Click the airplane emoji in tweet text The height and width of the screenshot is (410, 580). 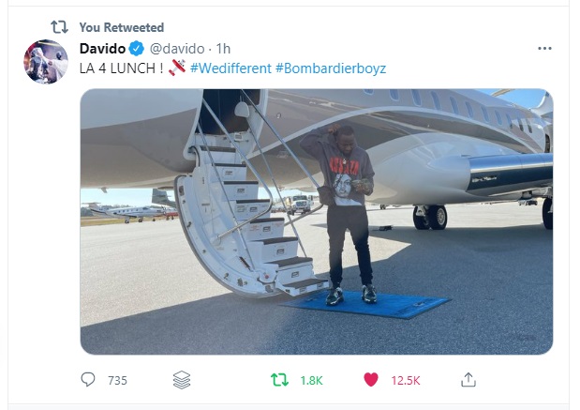177,68
